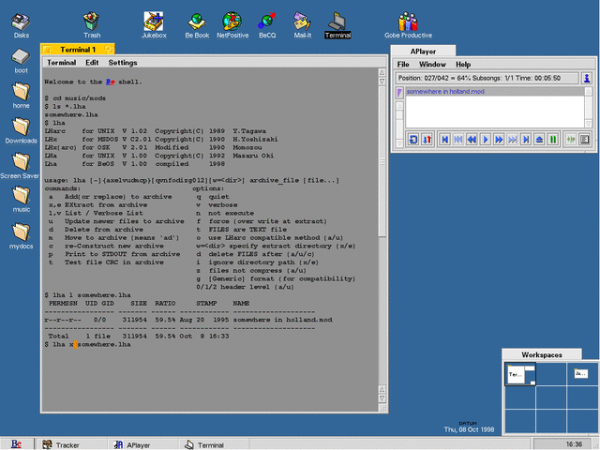This screenshot has width=600, height=450.
Task: Open the Settings menu in Terminal window
Action: pos(123,63)
